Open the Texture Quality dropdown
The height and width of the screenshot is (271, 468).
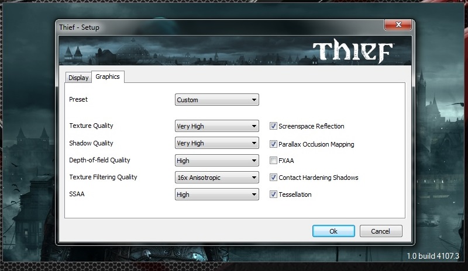[216, 126]
